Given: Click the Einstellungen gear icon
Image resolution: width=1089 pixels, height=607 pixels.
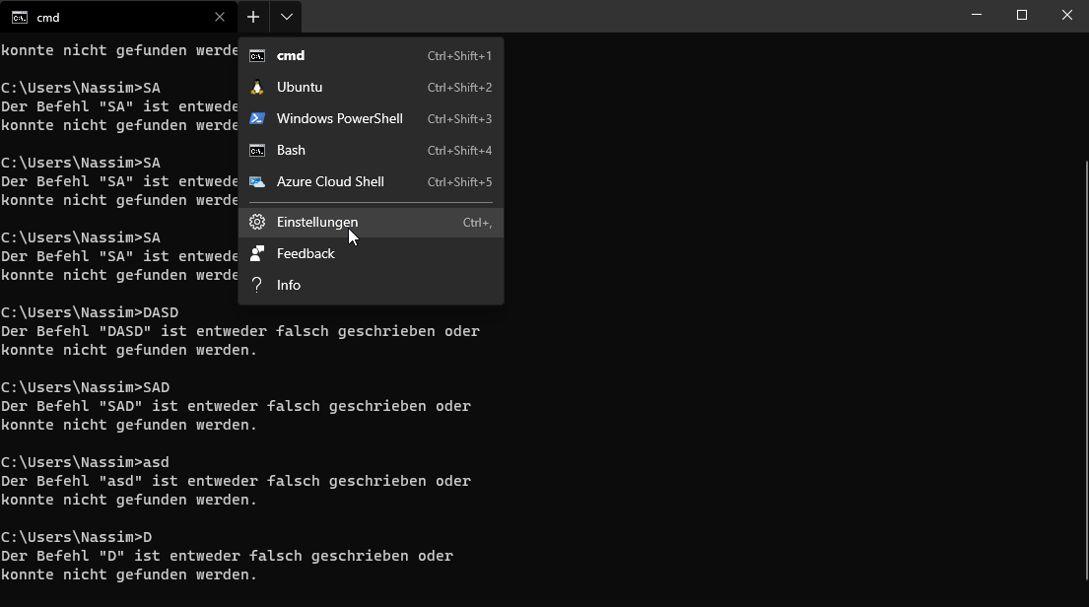Looking at the screenshot, I should tap(257, 222).
